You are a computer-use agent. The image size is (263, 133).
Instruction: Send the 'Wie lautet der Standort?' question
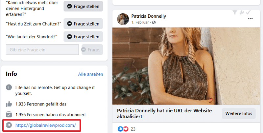point(83,37)
